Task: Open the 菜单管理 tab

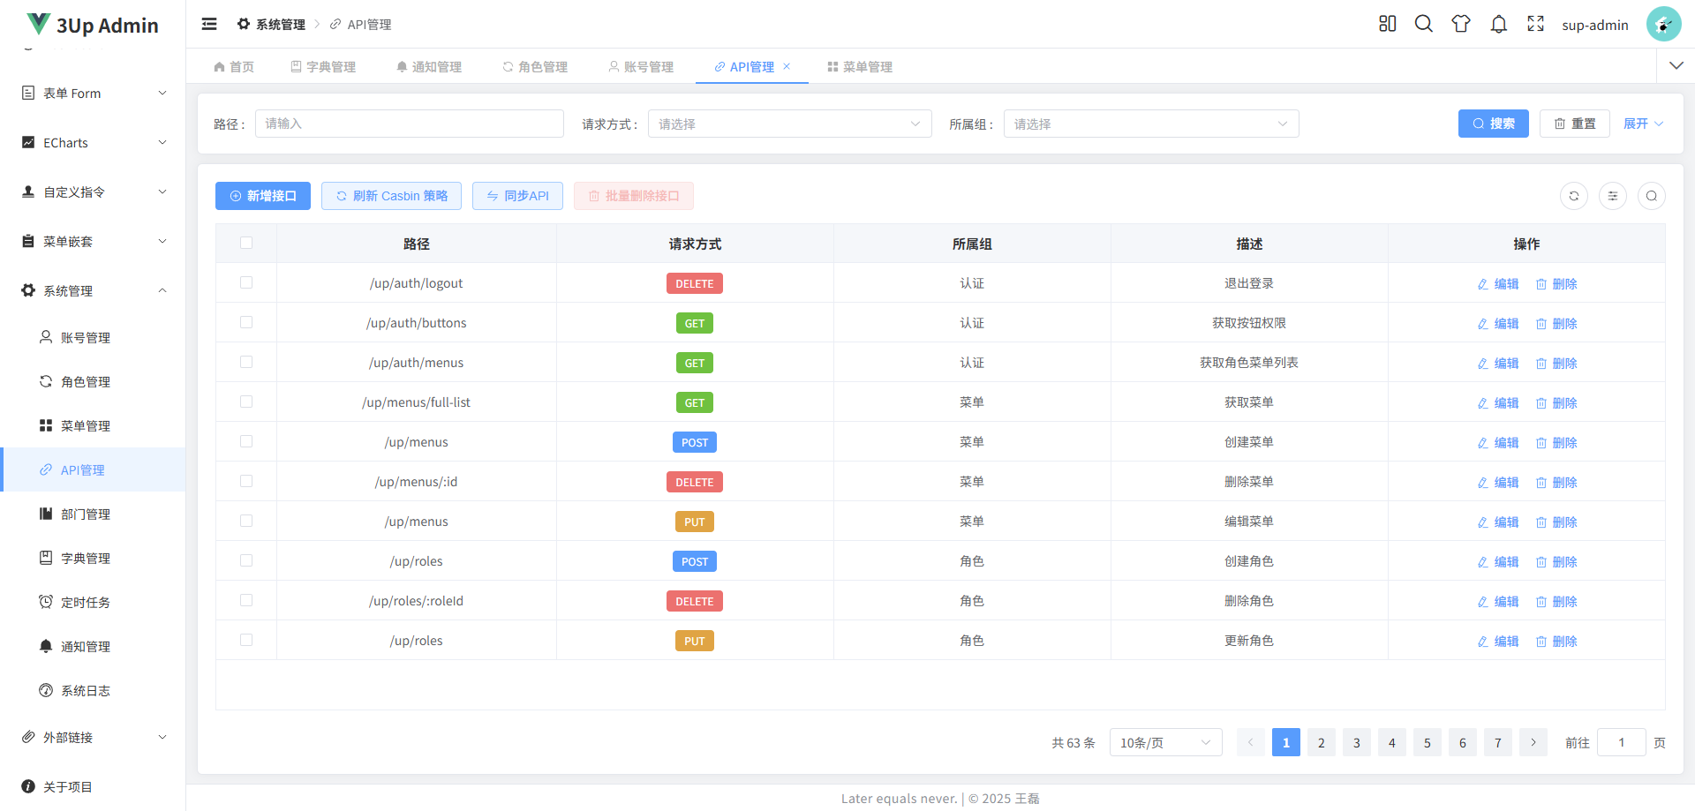Action: (860, 66)
